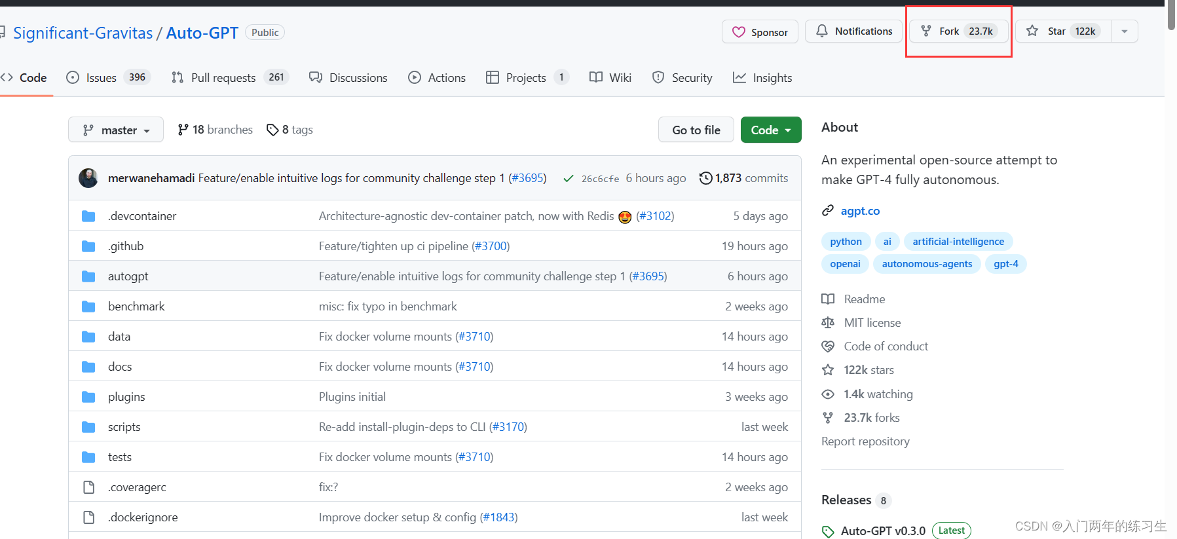This screenshot has width=1177, height=539.
Task: Open the Projects tab
Action: [527, 77]
